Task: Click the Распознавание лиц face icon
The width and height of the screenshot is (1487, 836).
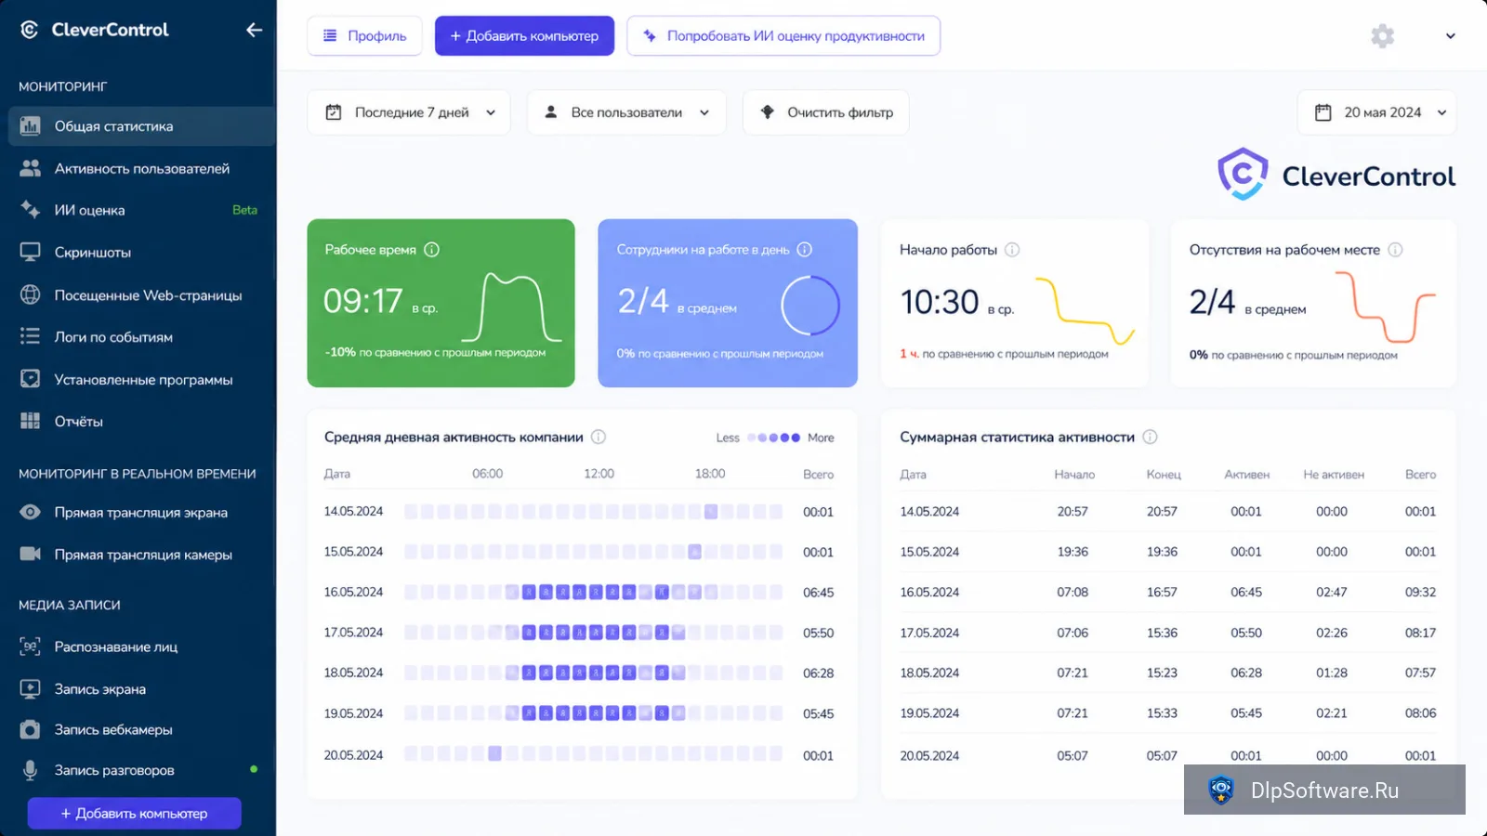Action: [x=31, y=647]
